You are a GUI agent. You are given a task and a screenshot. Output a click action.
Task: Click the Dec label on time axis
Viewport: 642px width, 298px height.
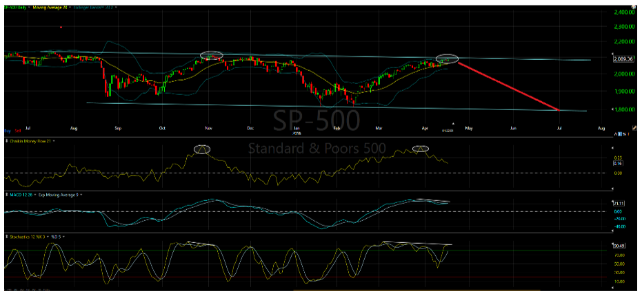[x=250, y=129]
